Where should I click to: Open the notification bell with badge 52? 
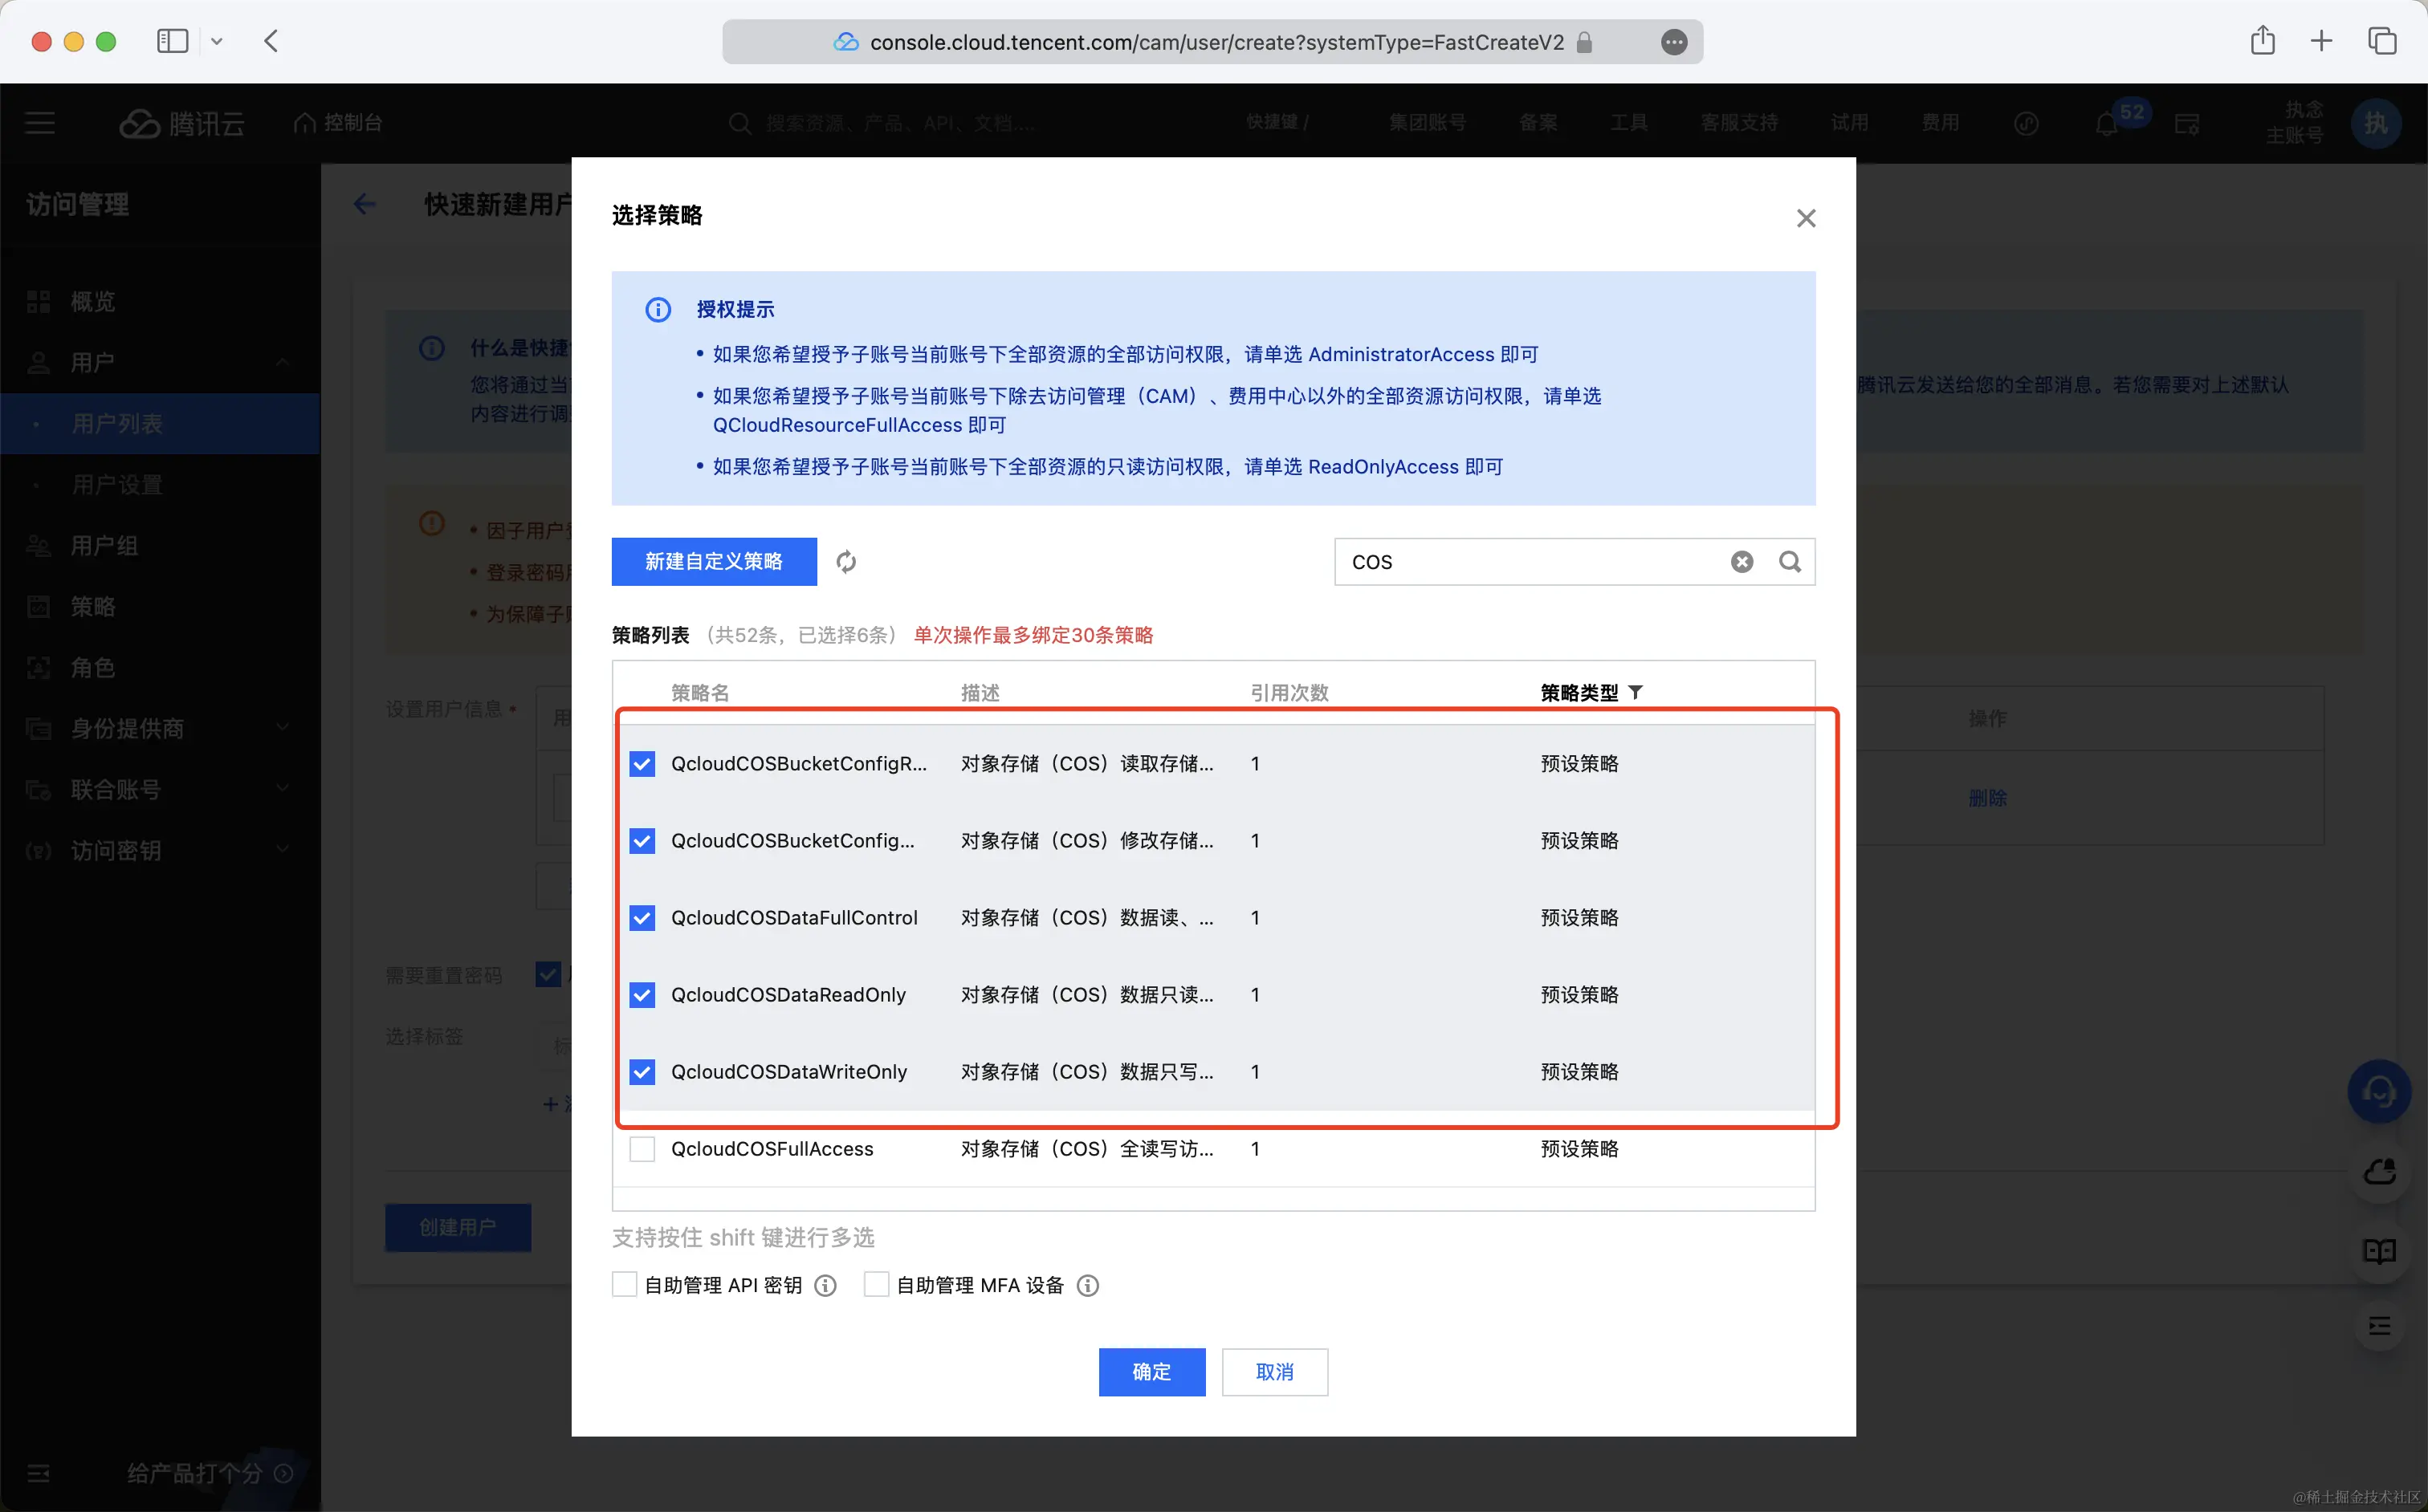(x=2107, y=124)
